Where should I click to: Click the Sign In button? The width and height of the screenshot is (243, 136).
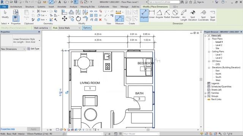pos(199,2)
